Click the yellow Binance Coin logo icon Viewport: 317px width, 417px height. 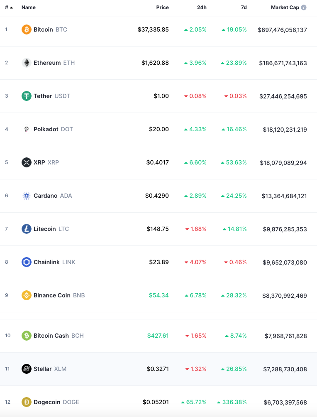26,295
